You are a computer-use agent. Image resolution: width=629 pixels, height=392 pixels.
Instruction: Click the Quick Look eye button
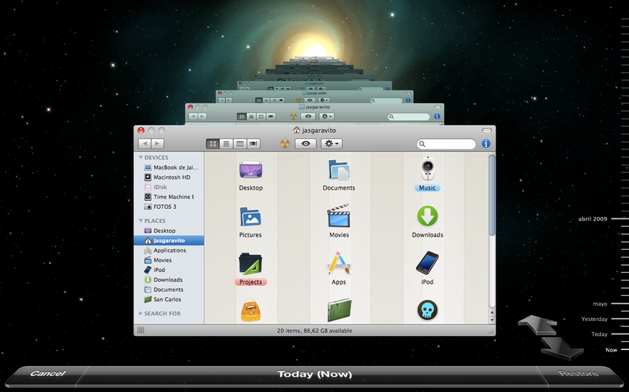pos(305,144)
